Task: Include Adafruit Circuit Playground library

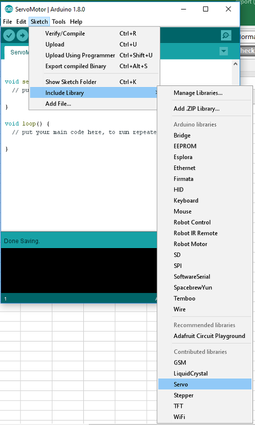Action: (x=205, y=336)
